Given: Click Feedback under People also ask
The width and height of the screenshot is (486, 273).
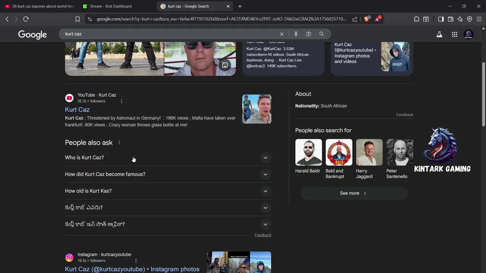Looking at the screenshot, I should pos(263,235).
